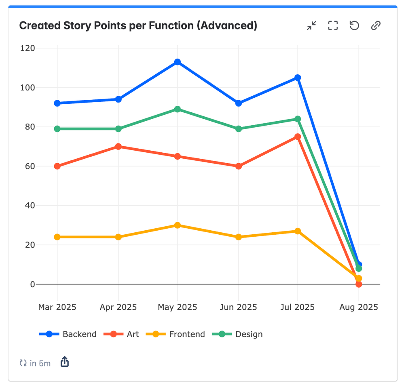This screenshot has width=404, height=387.
Task: Toggle the Backend series visibility
Action: (79, 334)
